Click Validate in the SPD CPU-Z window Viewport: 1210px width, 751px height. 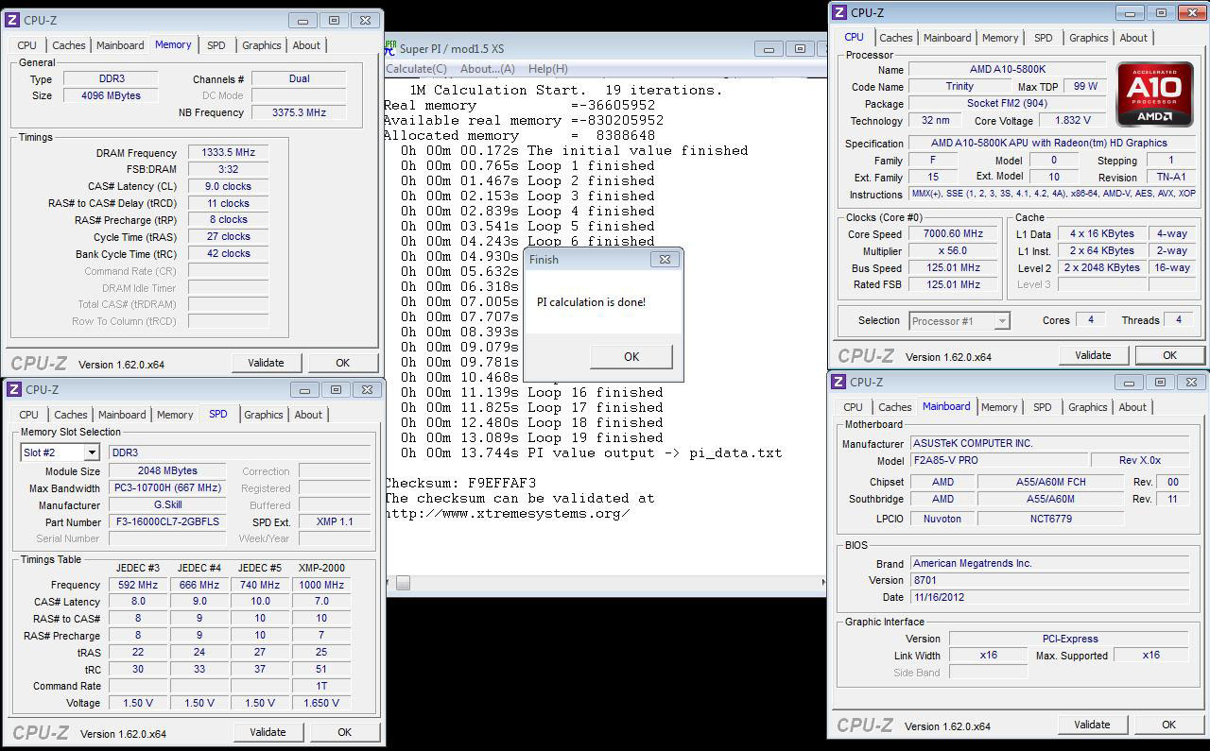click(x=268, y=732)
